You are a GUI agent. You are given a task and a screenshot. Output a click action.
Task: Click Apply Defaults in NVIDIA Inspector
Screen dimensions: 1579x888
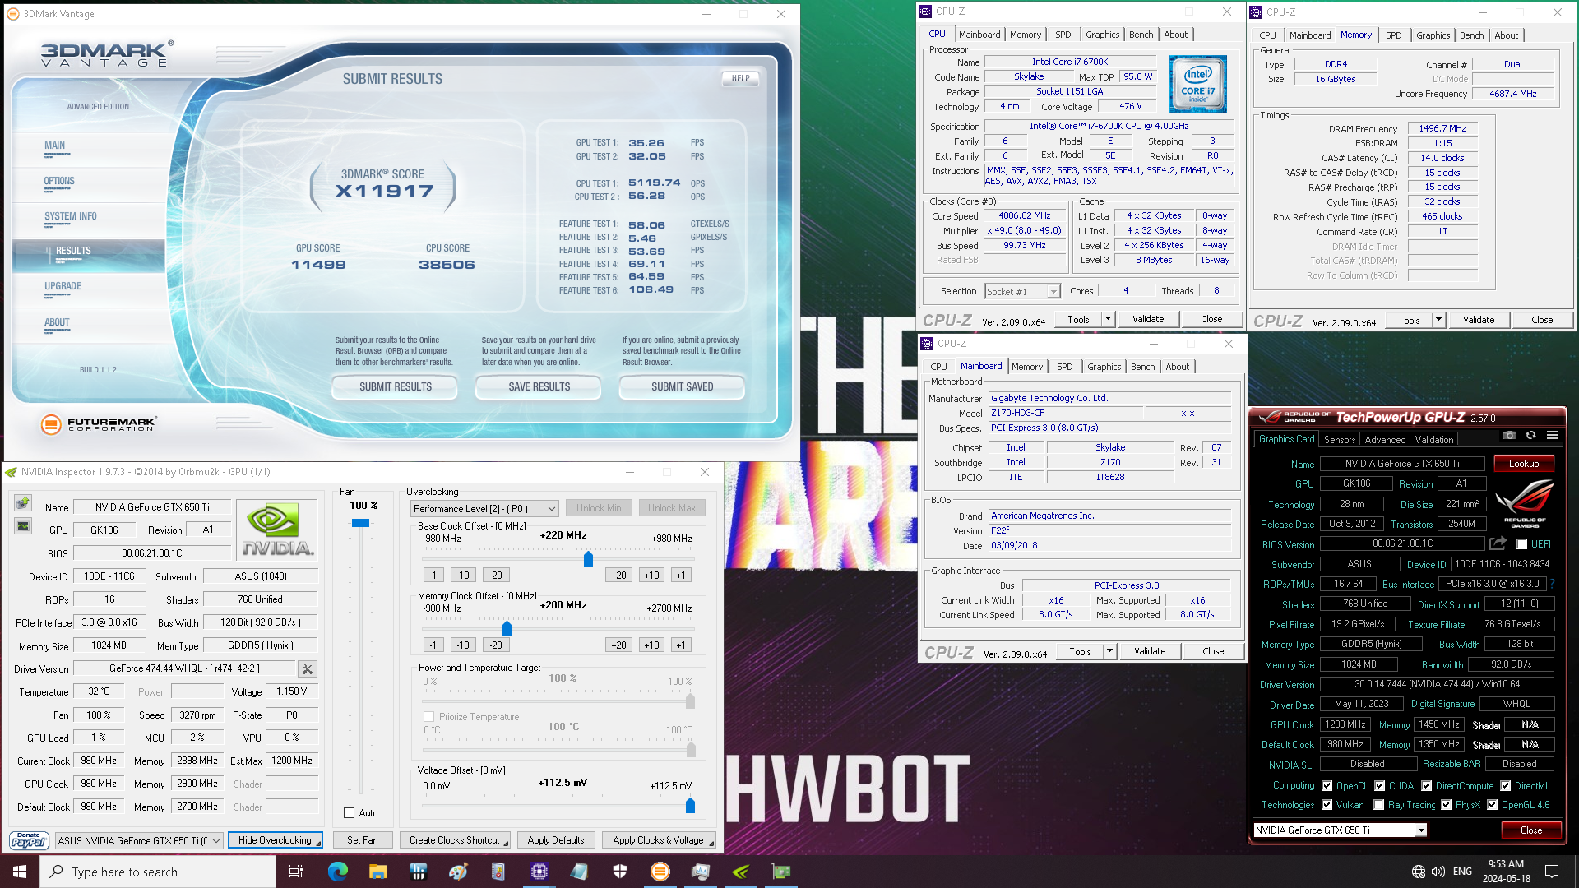pos(556,840)
